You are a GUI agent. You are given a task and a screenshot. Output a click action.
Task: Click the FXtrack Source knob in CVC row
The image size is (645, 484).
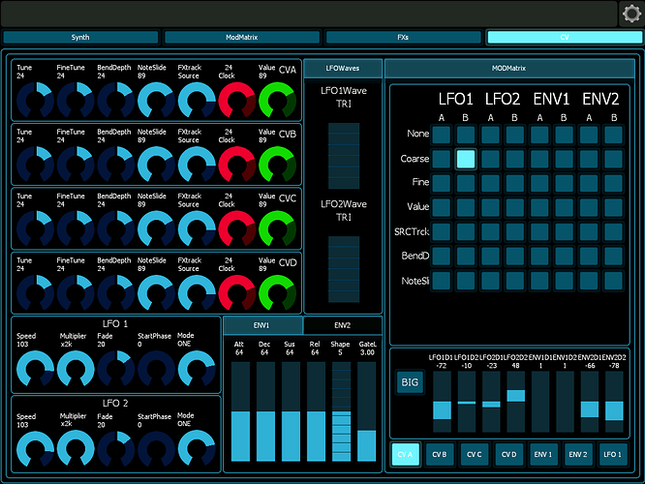point(197,228)
